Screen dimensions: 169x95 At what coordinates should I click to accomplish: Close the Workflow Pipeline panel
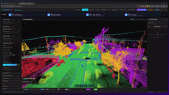[x=166, y=19]
